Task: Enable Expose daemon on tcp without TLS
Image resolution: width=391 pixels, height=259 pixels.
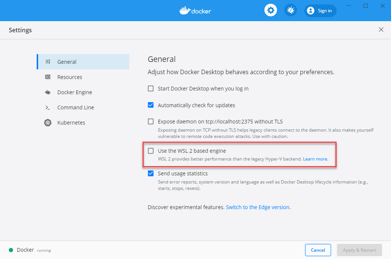Action: [151, 121]
